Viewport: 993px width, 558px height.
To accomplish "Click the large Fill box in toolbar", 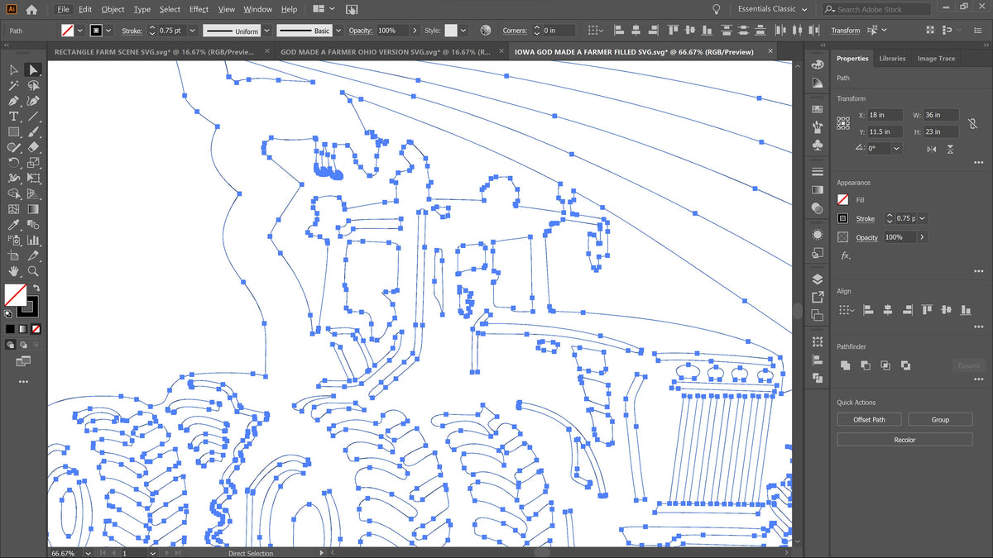I will pyautogui.click(x=16, y=295).
